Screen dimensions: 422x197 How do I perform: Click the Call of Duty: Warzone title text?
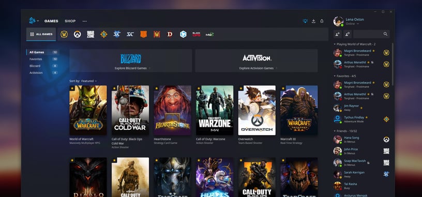[x=210, y=139]
